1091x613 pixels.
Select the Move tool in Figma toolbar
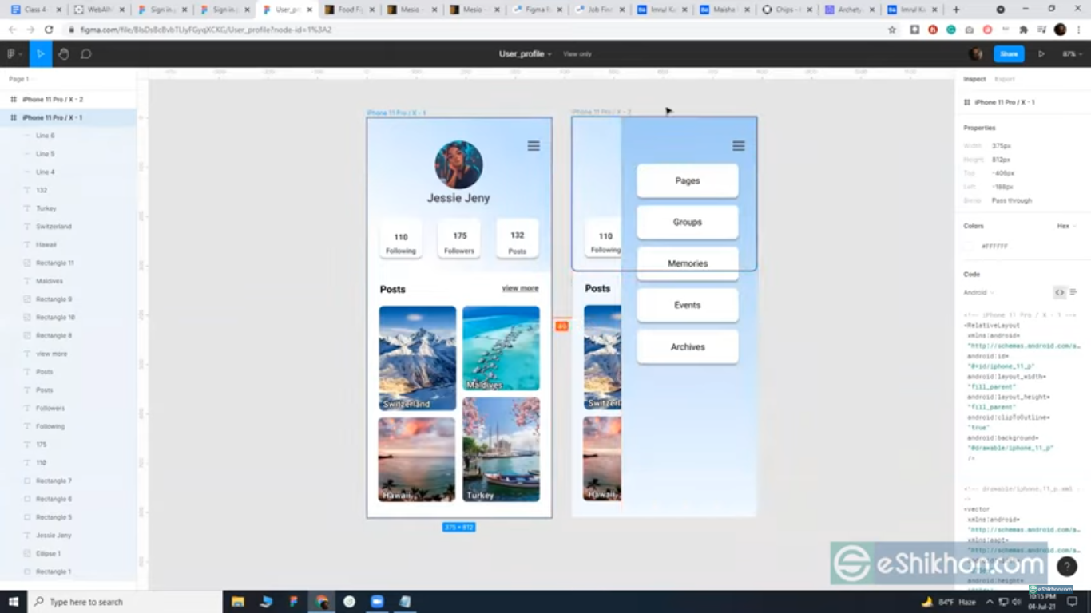(40, 54)
